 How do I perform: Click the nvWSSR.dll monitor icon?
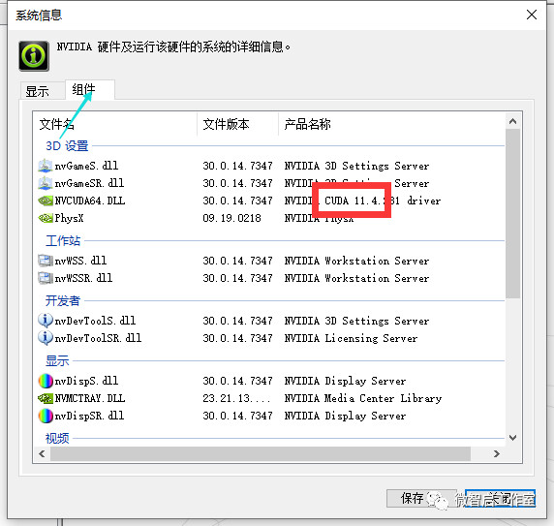coord(46,278)
